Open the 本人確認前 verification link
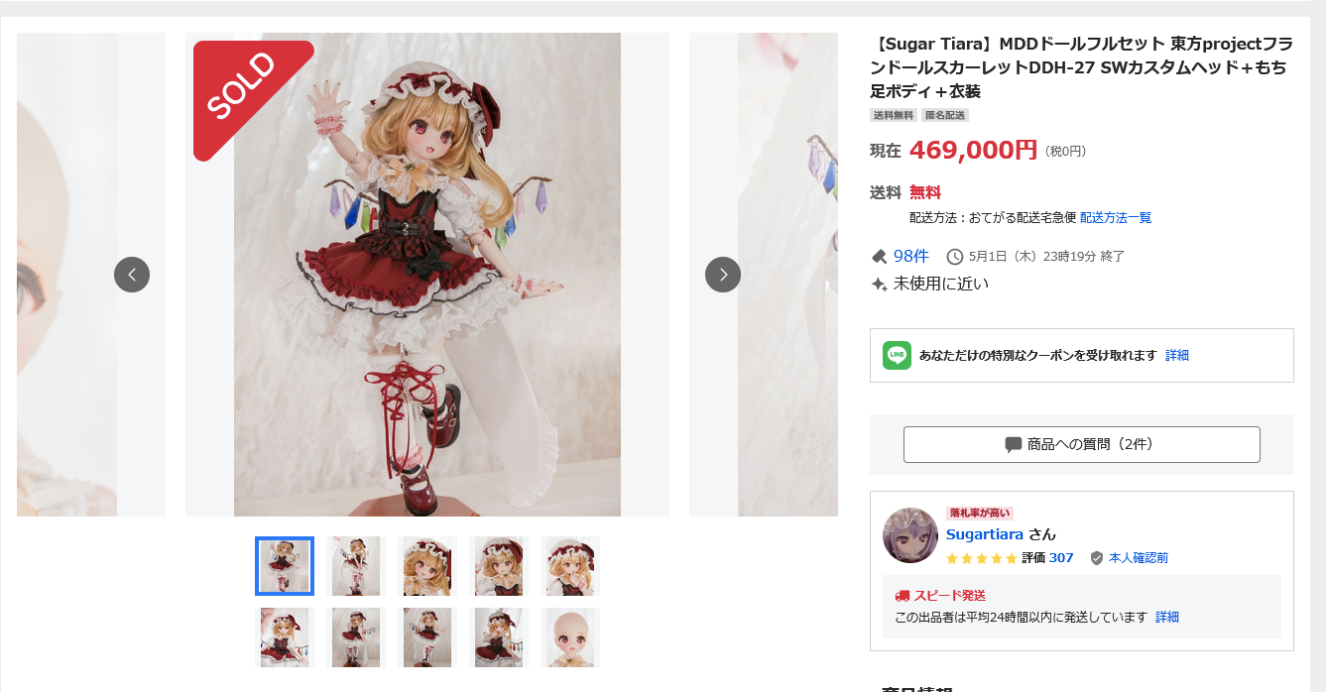This screenshot has height=692, width=1326. click(x=1139, y=558)
